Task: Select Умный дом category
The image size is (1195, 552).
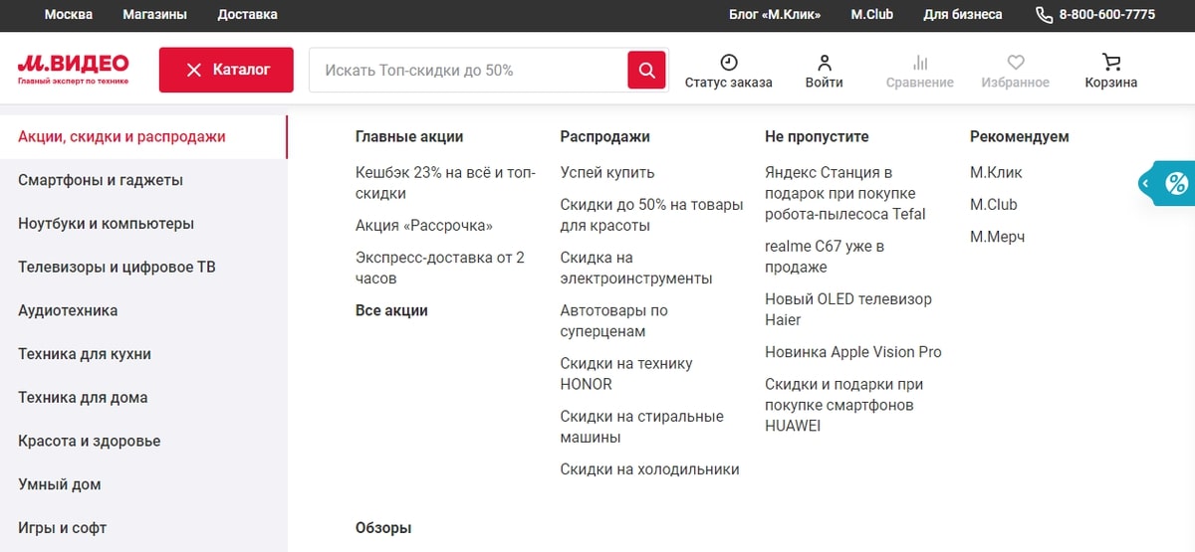Action: (x=143, y=484)
